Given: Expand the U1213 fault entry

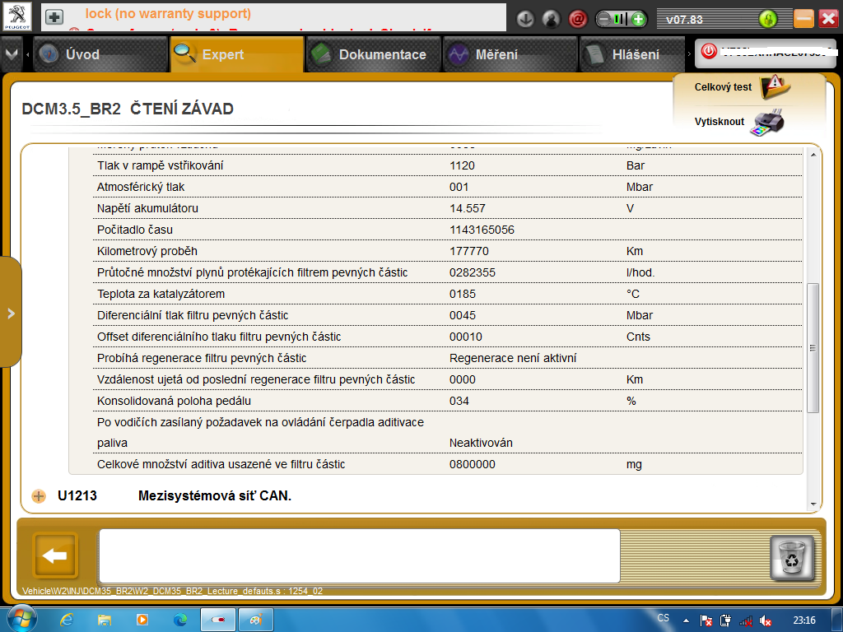Looking at the screenshot, I should (39, 496).
